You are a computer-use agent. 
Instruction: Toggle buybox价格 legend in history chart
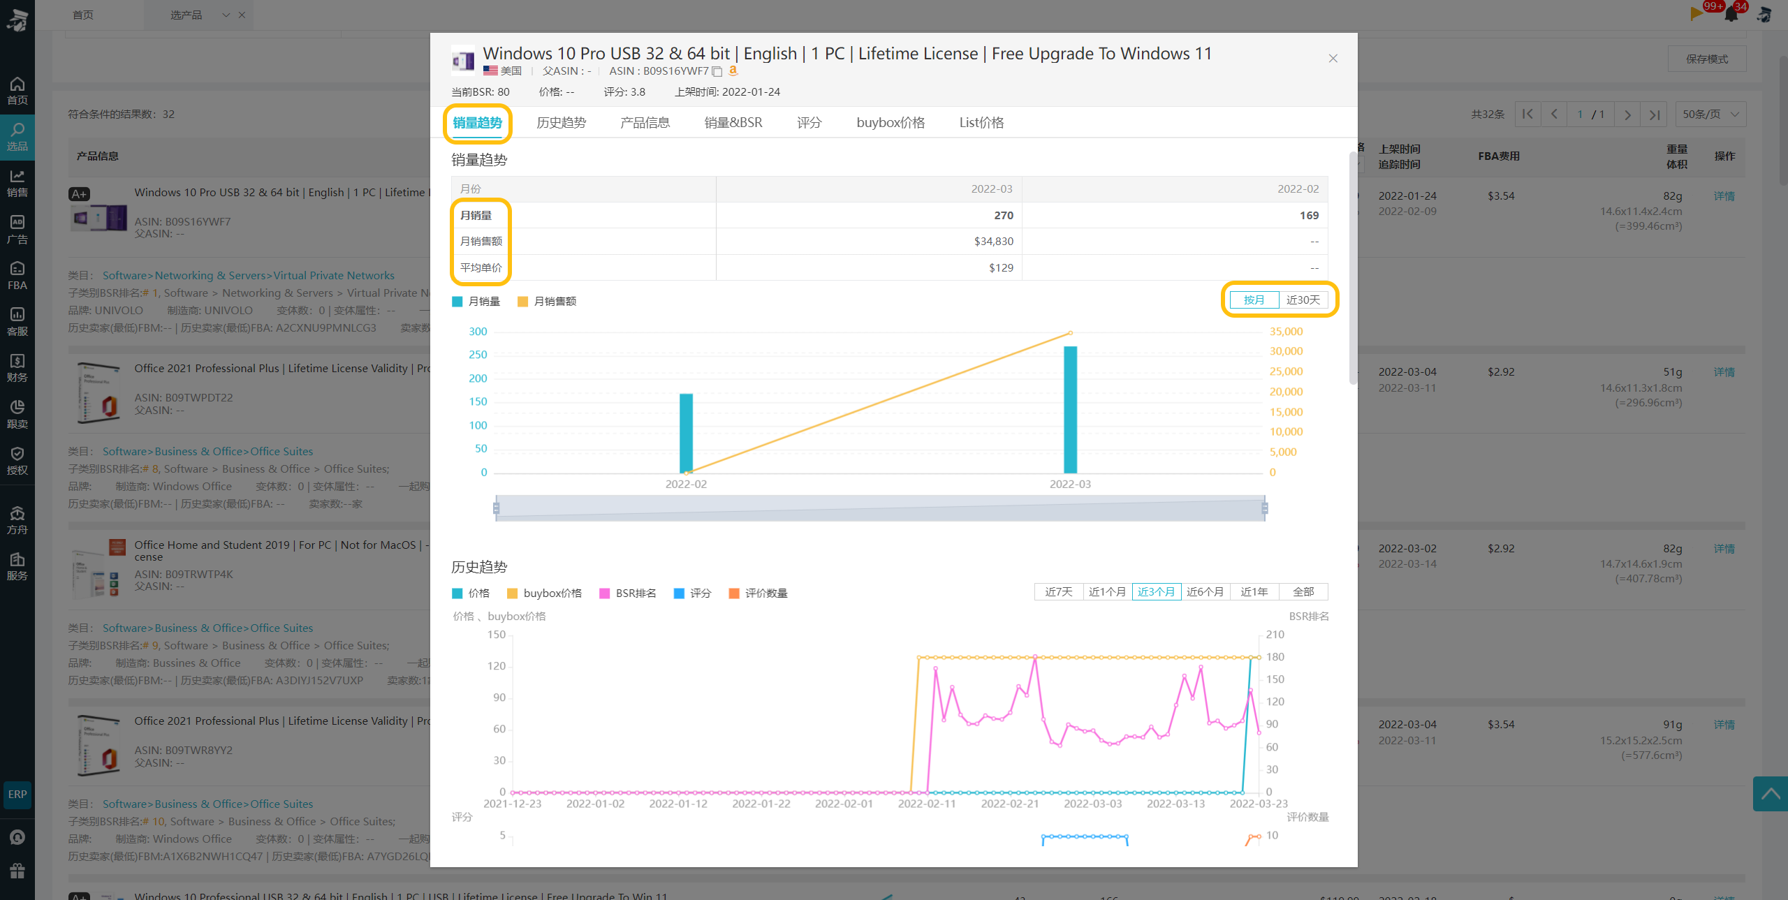pos(545,593)
